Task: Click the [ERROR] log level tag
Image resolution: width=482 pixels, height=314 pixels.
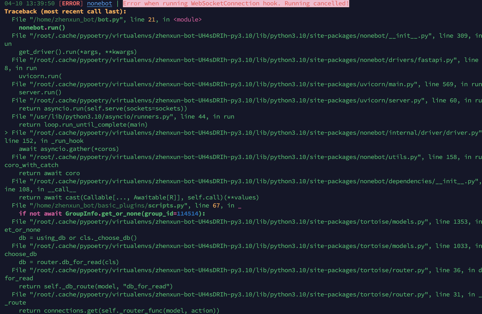Action: (x=71, y=3)
